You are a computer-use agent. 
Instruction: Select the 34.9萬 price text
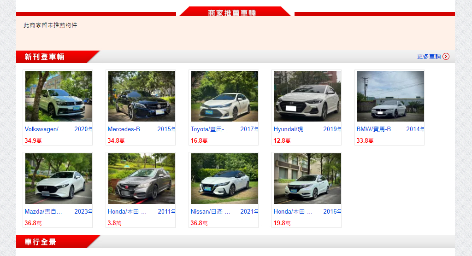[33, 140]
